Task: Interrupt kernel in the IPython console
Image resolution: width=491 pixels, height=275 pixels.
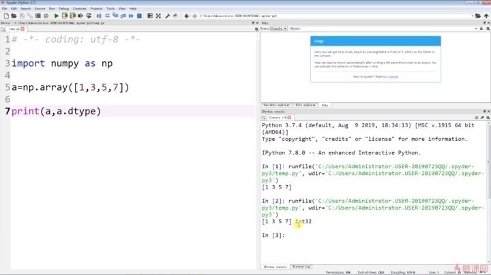Action: coord(477,118)
